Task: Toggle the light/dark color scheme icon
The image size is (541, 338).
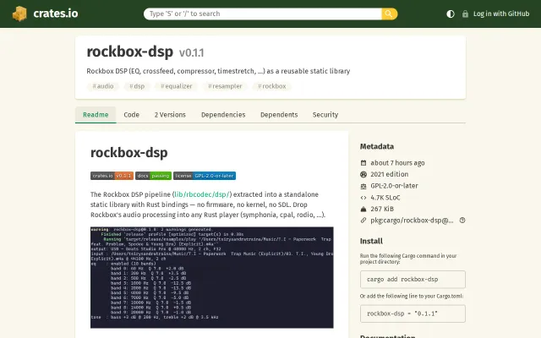Action: click(x=451, y=14)
